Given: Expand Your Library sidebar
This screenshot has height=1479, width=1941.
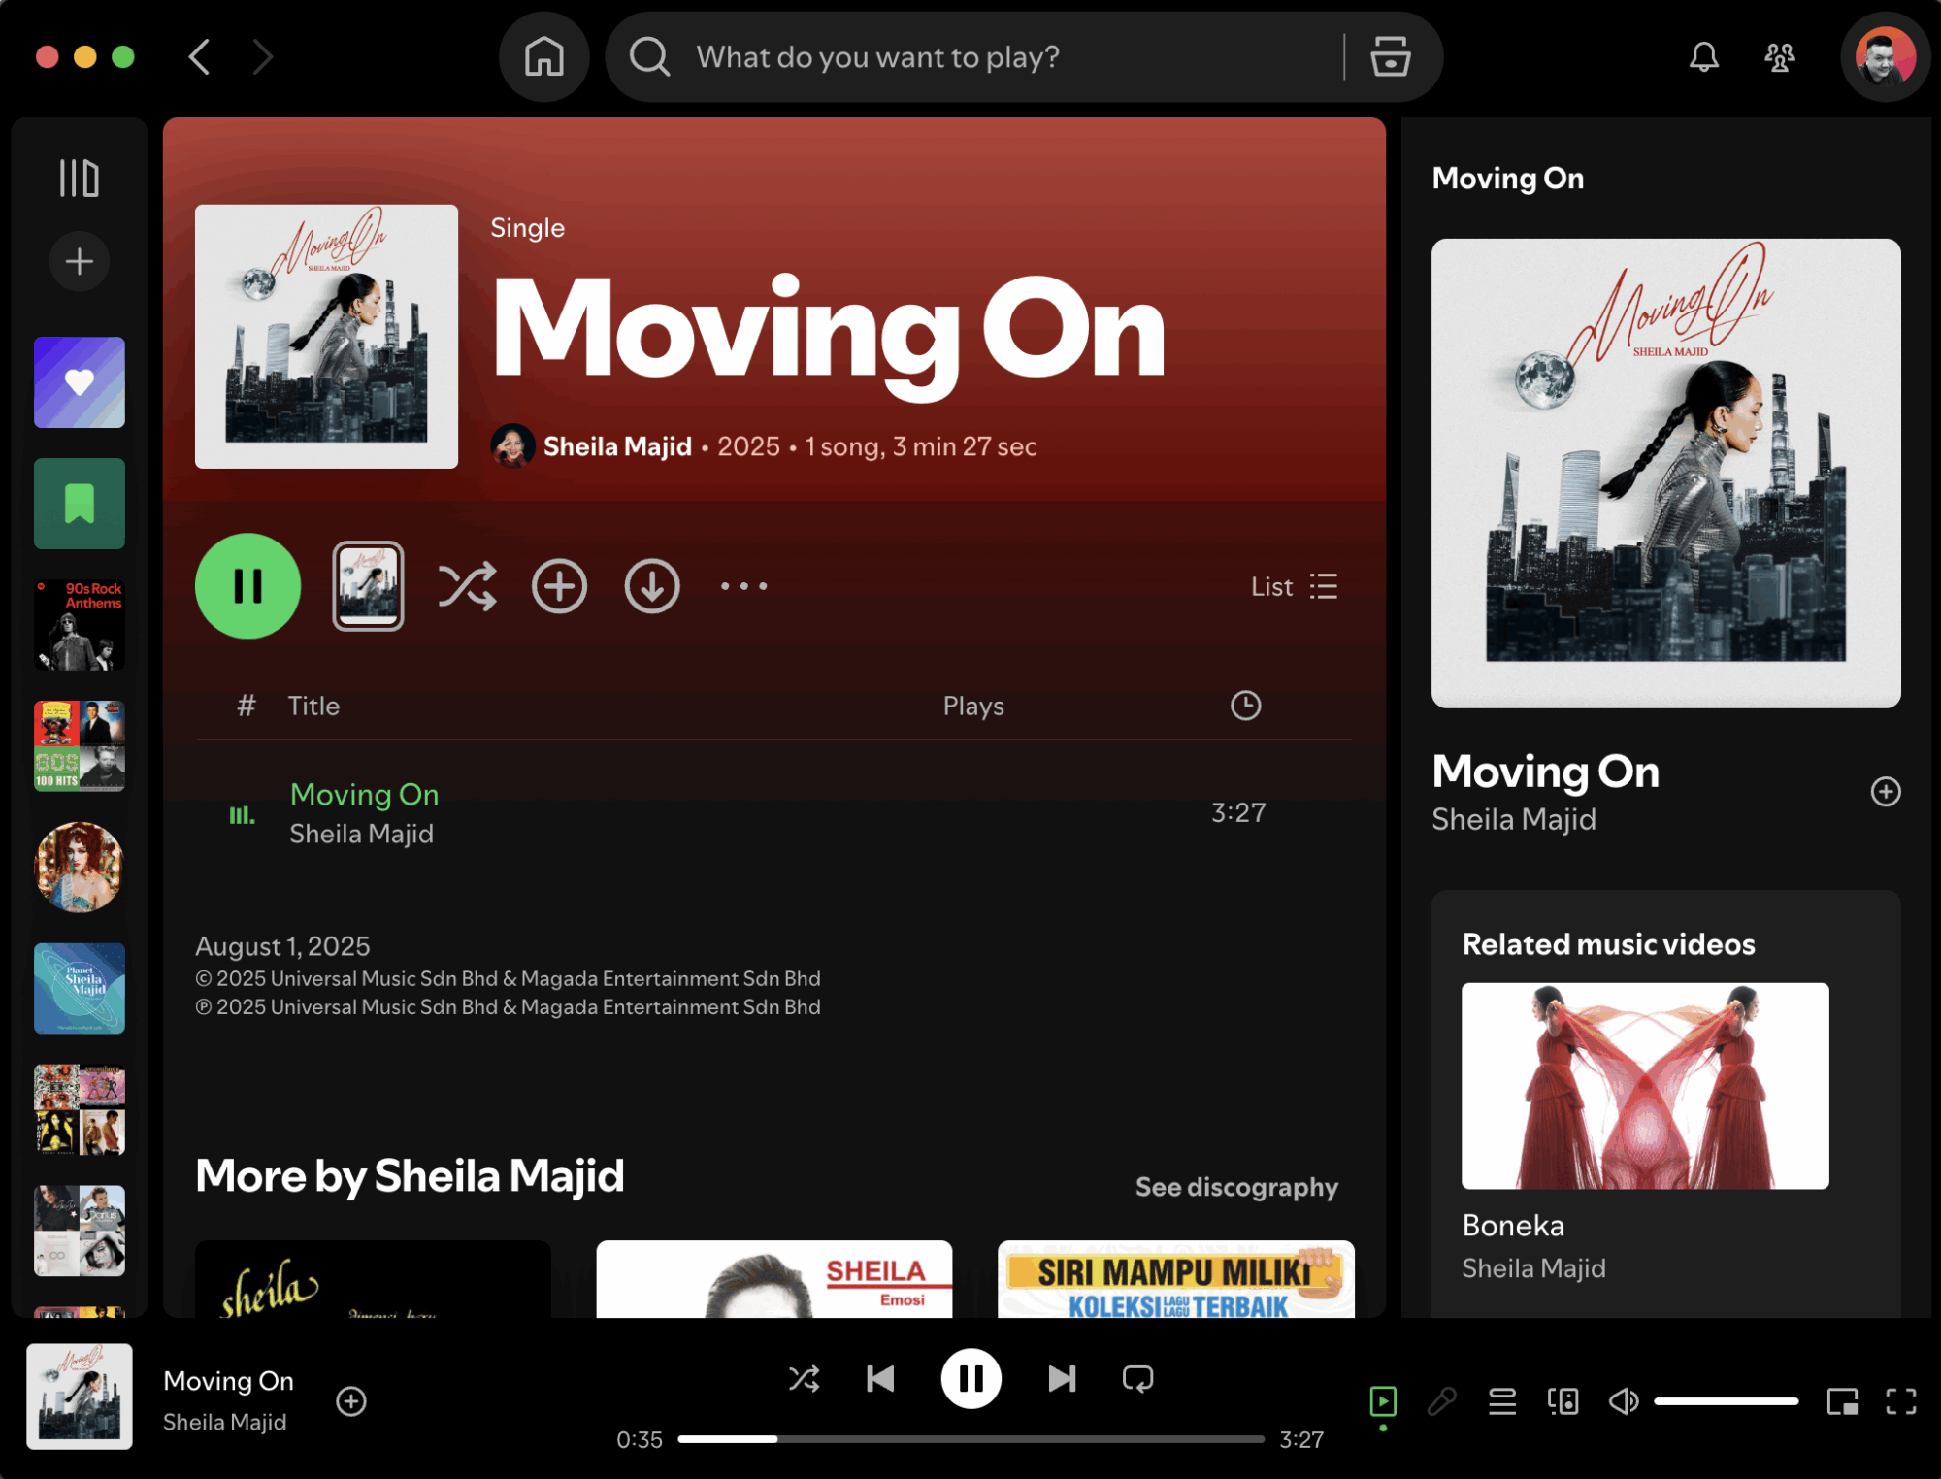Looking at the screenshot, I should [x=80, y=178].
